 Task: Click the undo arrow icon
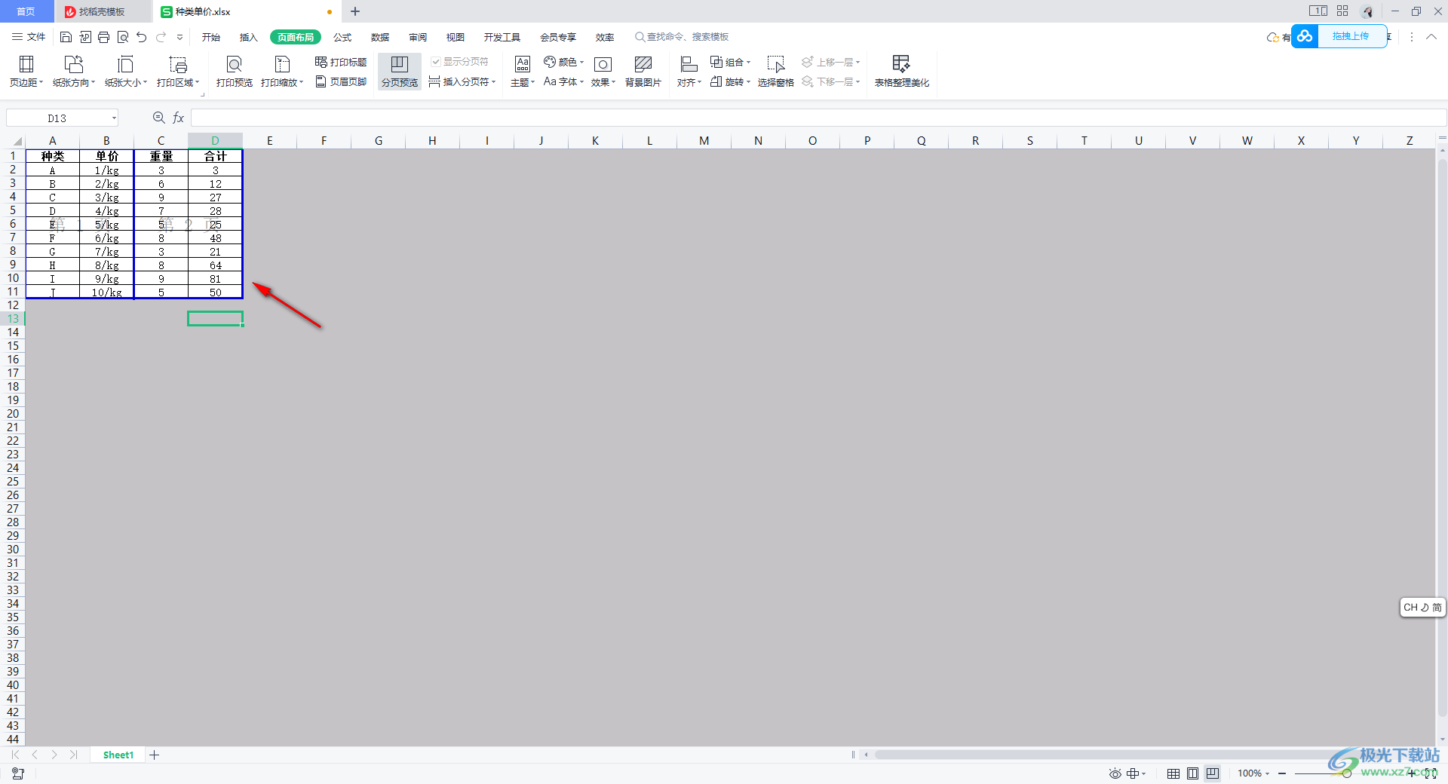[141, 37]
